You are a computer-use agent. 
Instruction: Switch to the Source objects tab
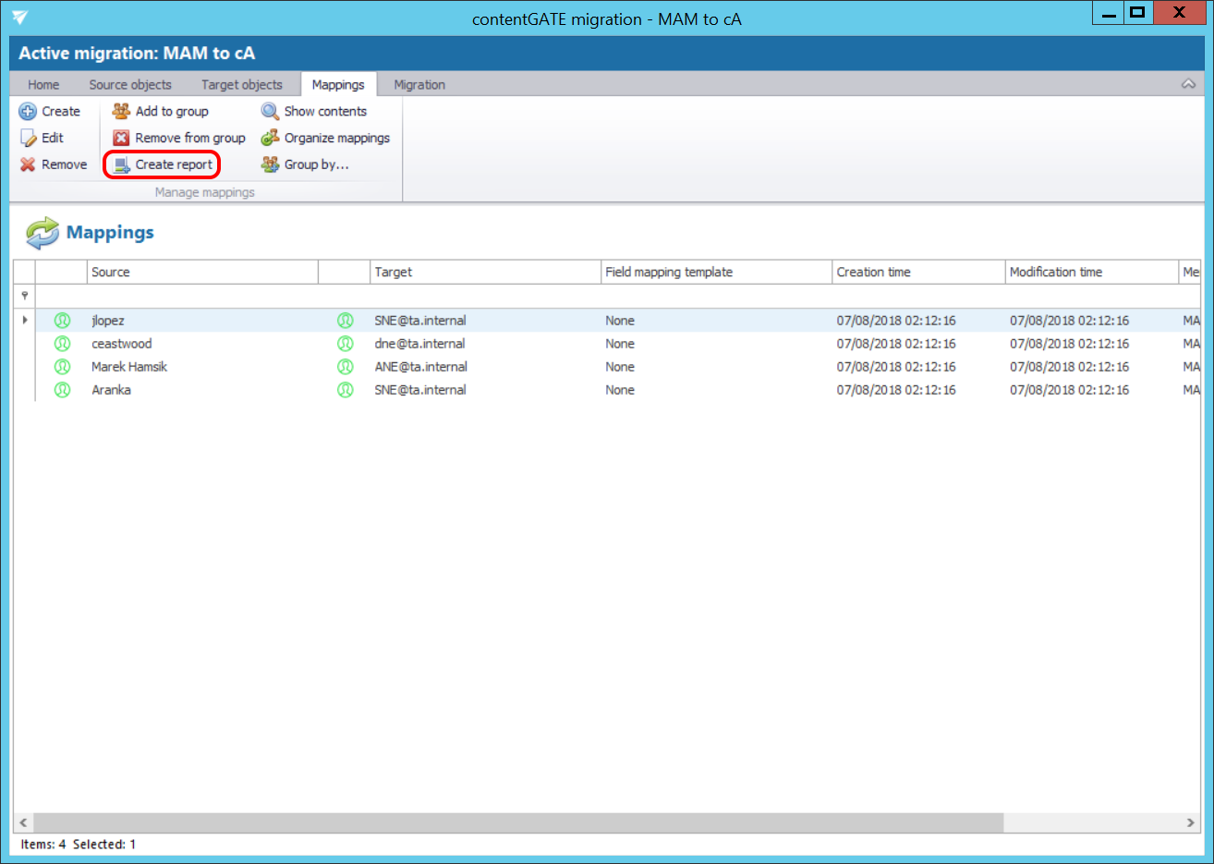(x=130, y=85)
